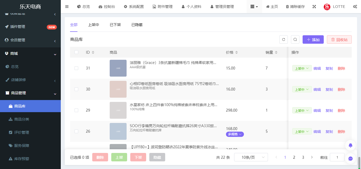Open the 10条/页 page size dropdown
Image resolution: width=361 pixels, height=169 pixels.
[251, 157]
